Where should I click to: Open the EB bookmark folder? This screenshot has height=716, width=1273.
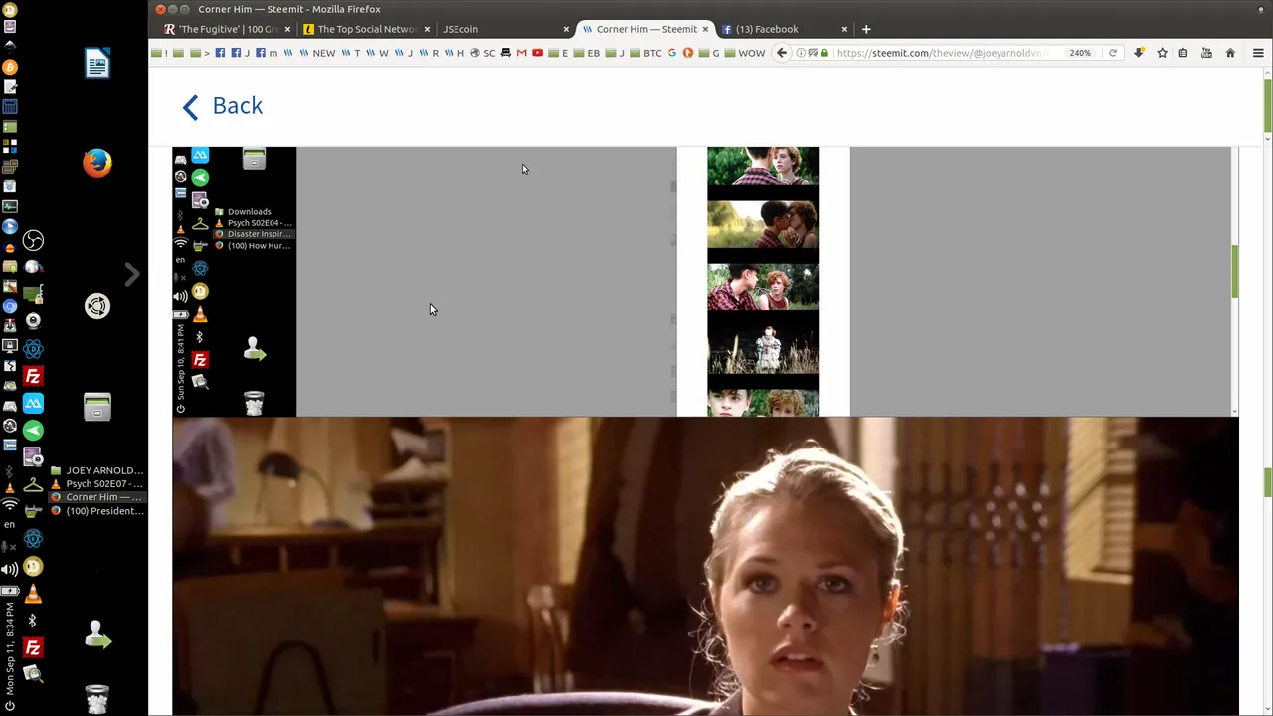click(586, 53)
